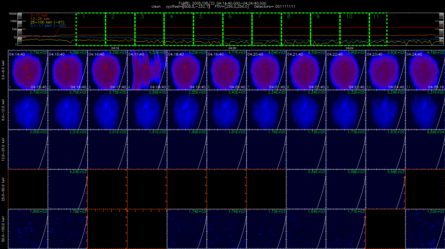Click the '3-12 keV' red legend entry
445x249 pixels.
(39, 15)
